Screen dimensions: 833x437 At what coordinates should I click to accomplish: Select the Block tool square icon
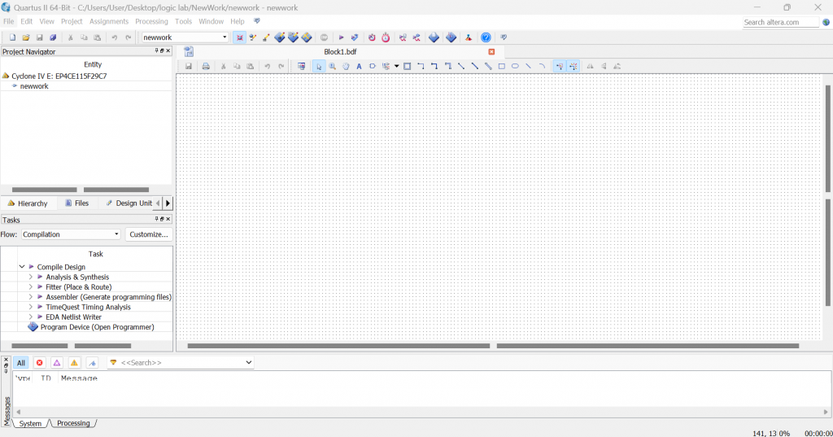(407, 67)
